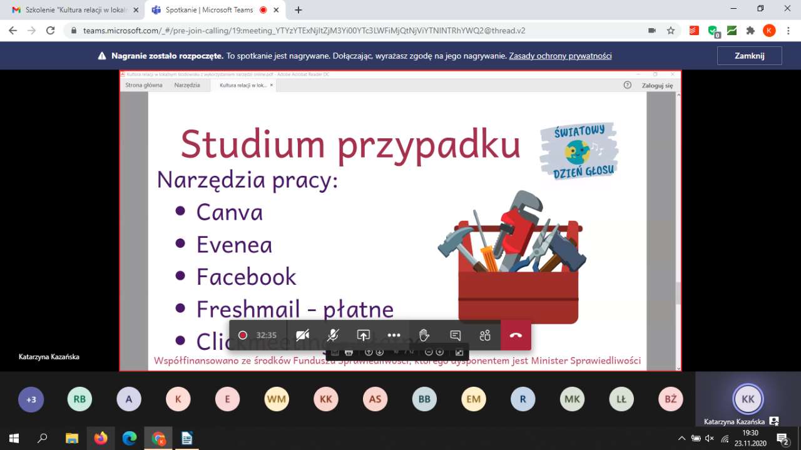Open a new browser tab

298,10
